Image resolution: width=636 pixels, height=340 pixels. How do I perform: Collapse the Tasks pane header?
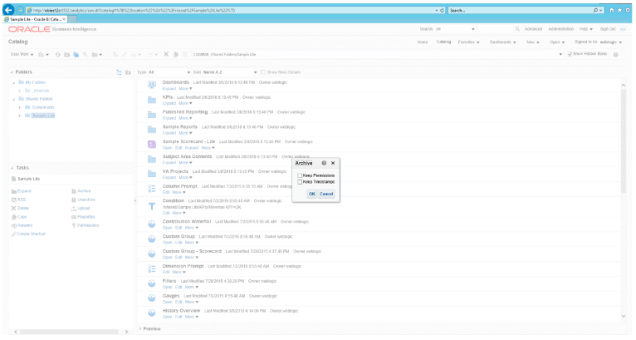coord(12,168)
